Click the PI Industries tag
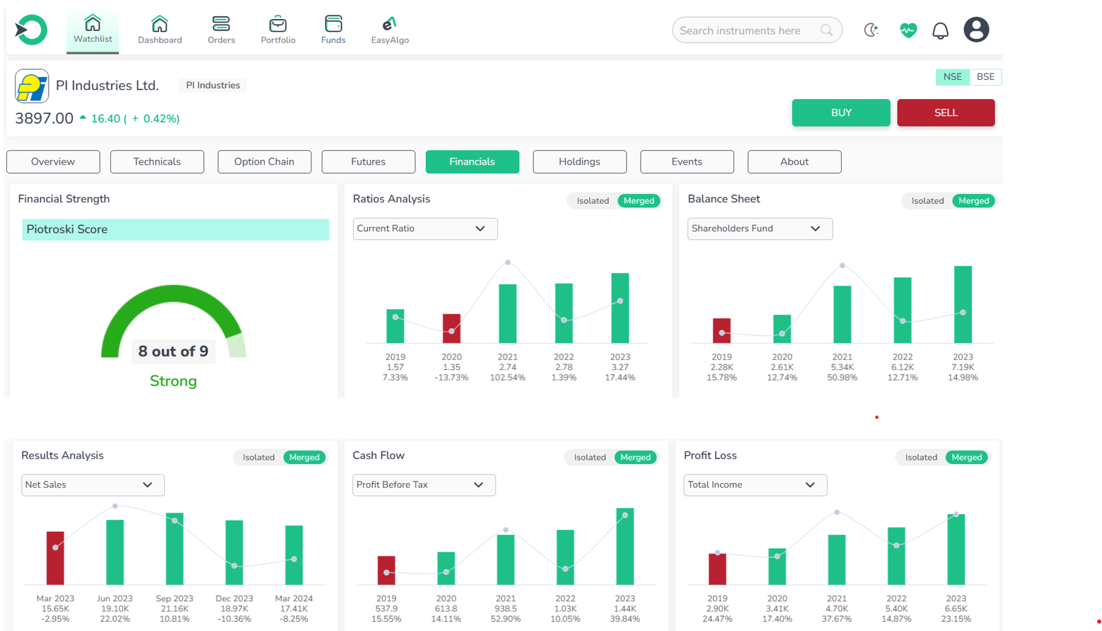The height and width of the screenshot is (631, 1102). click(213, 86)
